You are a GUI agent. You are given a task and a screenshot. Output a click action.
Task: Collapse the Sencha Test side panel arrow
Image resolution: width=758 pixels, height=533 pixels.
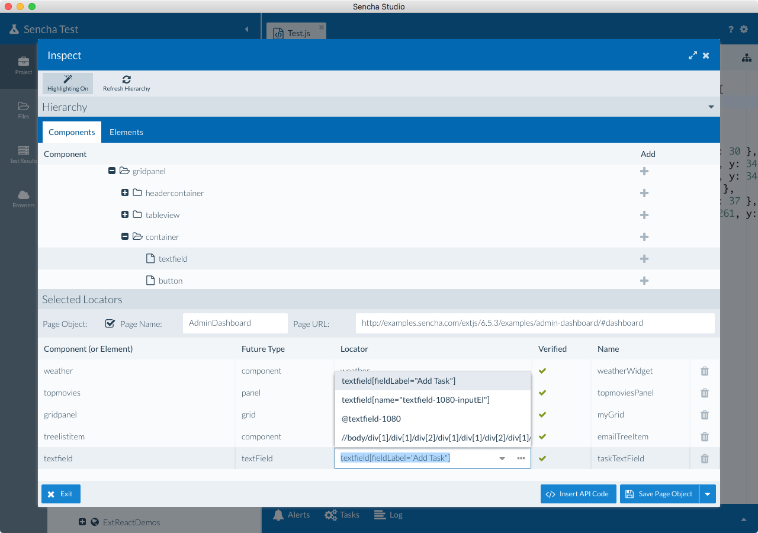coord(246,29)
